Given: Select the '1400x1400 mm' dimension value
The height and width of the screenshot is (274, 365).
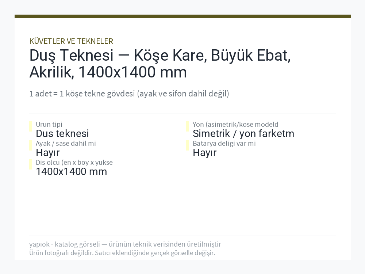Looking at the screenshot, I should tap(72, 172).
